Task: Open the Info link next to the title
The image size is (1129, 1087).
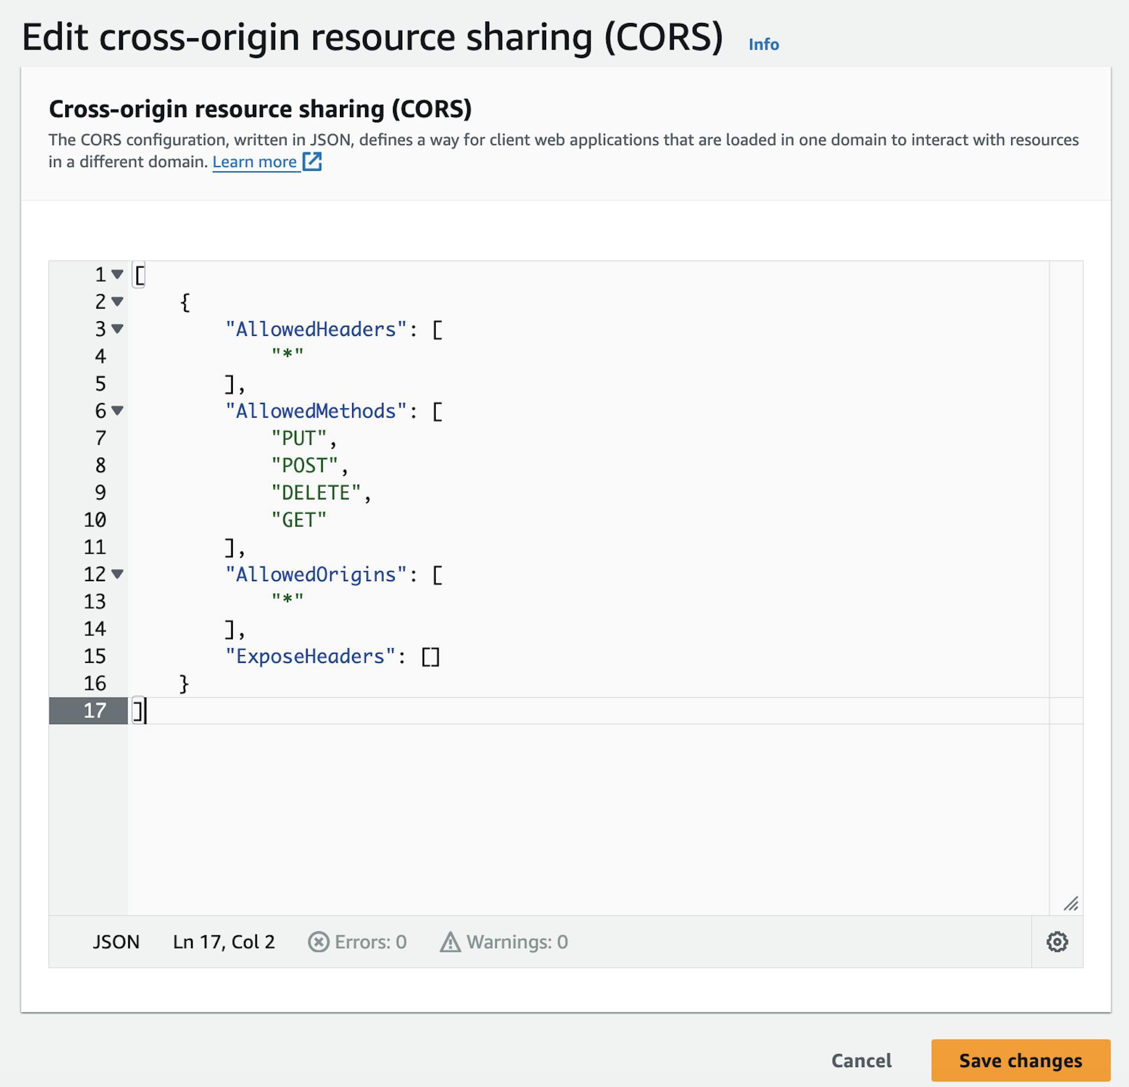Action: [763, 45]
